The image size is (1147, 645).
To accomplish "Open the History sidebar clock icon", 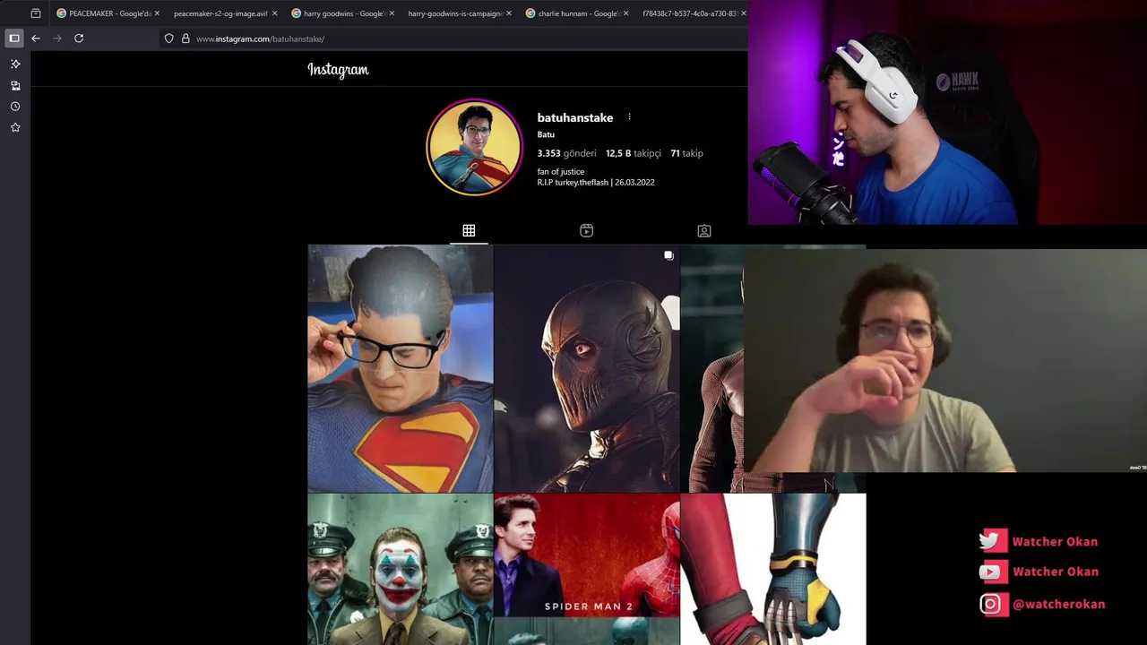I will click(x=15, y=107).
